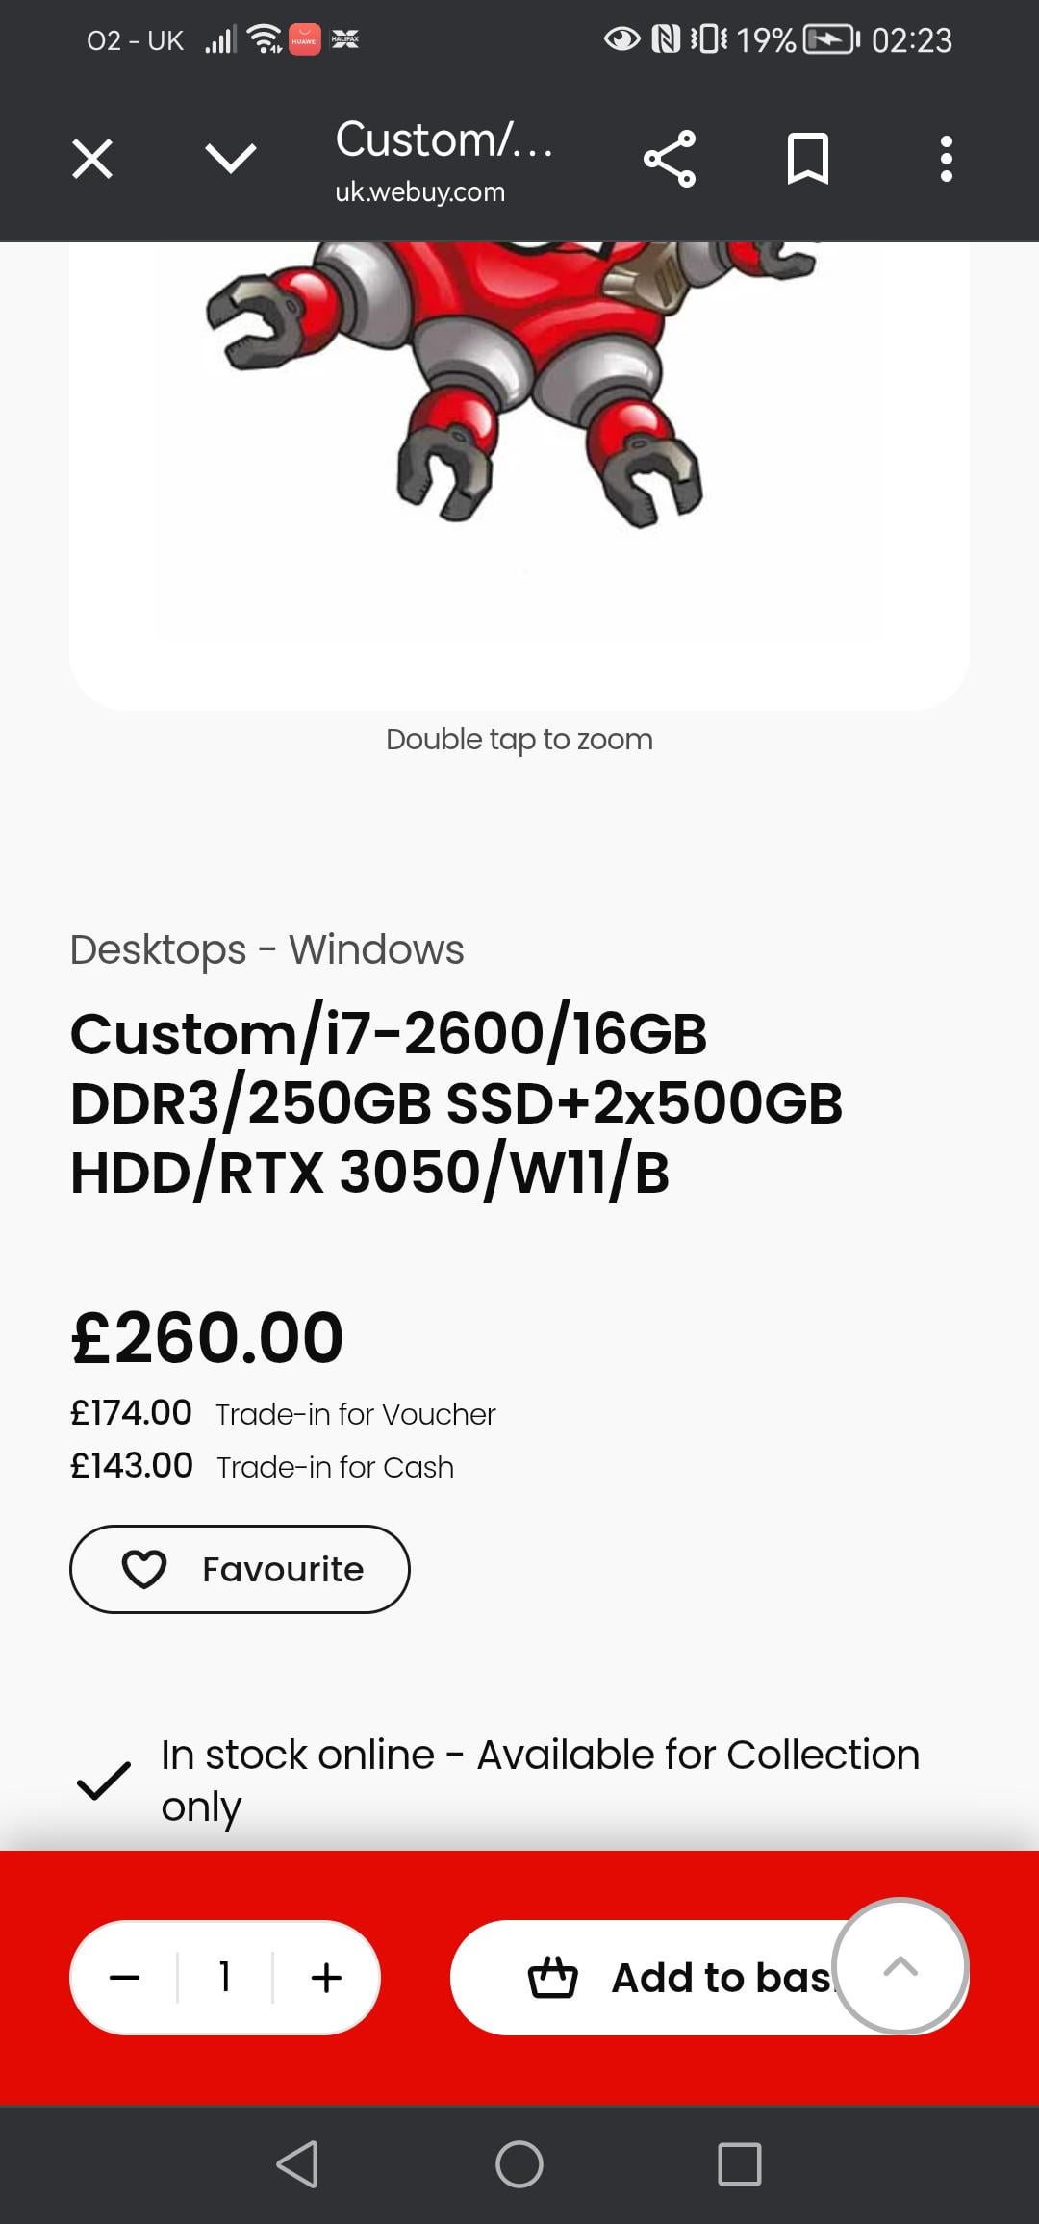1039x2224 pixels.
Task: Tap the quantity number field
Action: 225,1978
